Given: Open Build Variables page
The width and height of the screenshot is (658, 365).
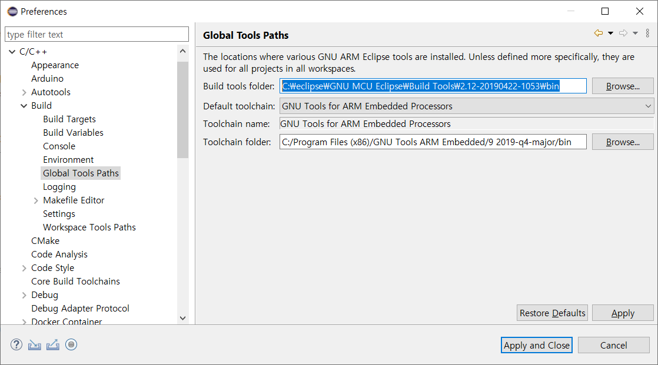Looking at the screenshot, I should tap(73, 132).
